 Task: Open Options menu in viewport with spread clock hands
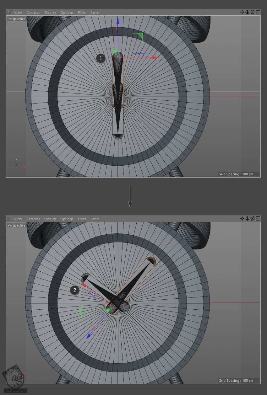[67, 219]
